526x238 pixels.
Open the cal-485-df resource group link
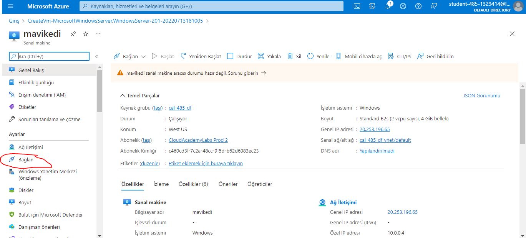[180, 108]
